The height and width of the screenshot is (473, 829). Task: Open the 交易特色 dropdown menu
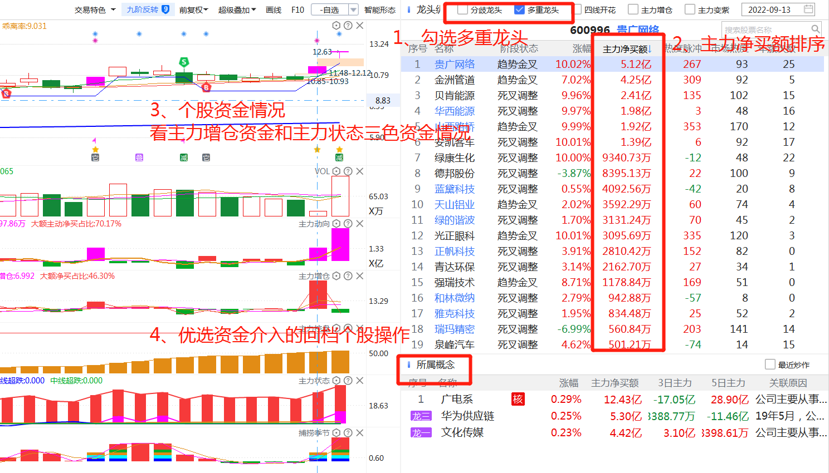[95, 9]
